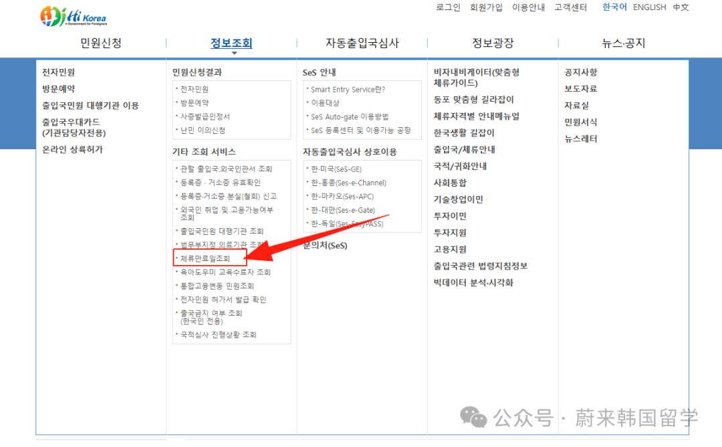Open 난민 이의신청 item

tap(203, 131)
